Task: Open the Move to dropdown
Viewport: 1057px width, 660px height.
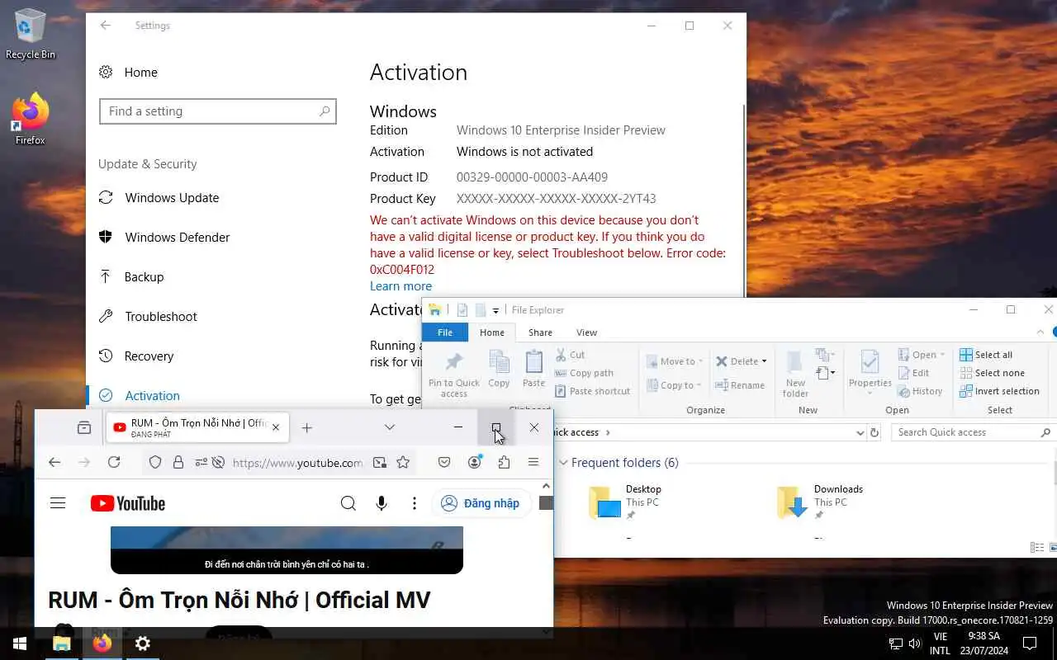Action: 675,361
